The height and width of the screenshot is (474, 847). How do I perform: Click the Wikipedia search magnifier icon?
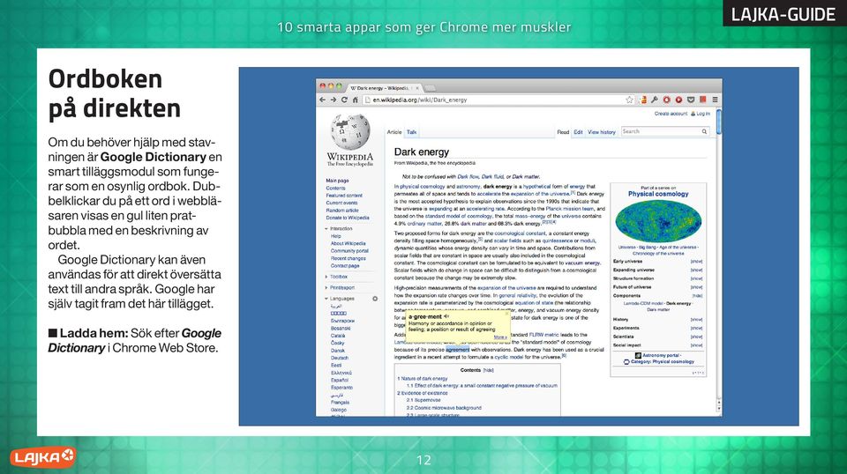(704, 131)
